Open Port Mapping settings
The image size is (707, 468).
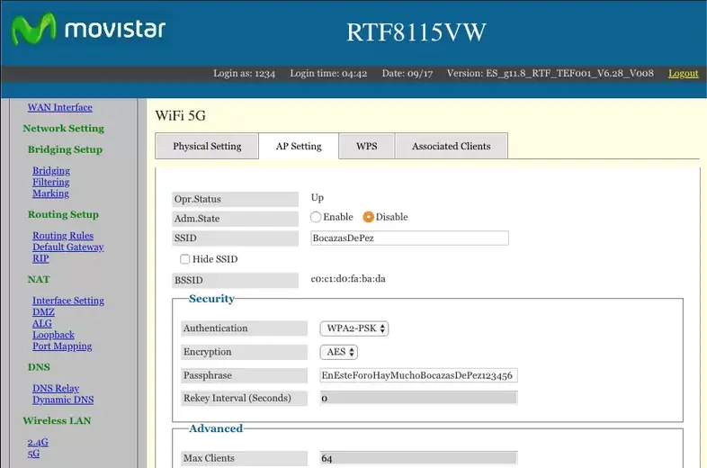coord(62,346)
